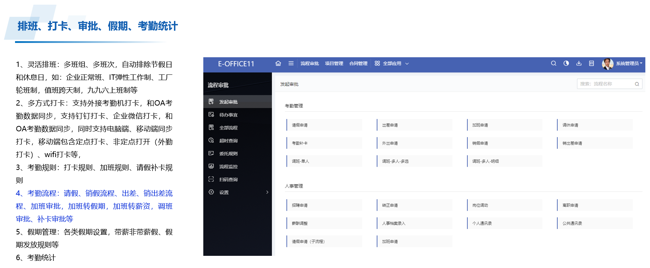This screenshot has height=268, width=650.
Task: Open 待办事宜 sidebar item
Action: (x=238, y=114)
